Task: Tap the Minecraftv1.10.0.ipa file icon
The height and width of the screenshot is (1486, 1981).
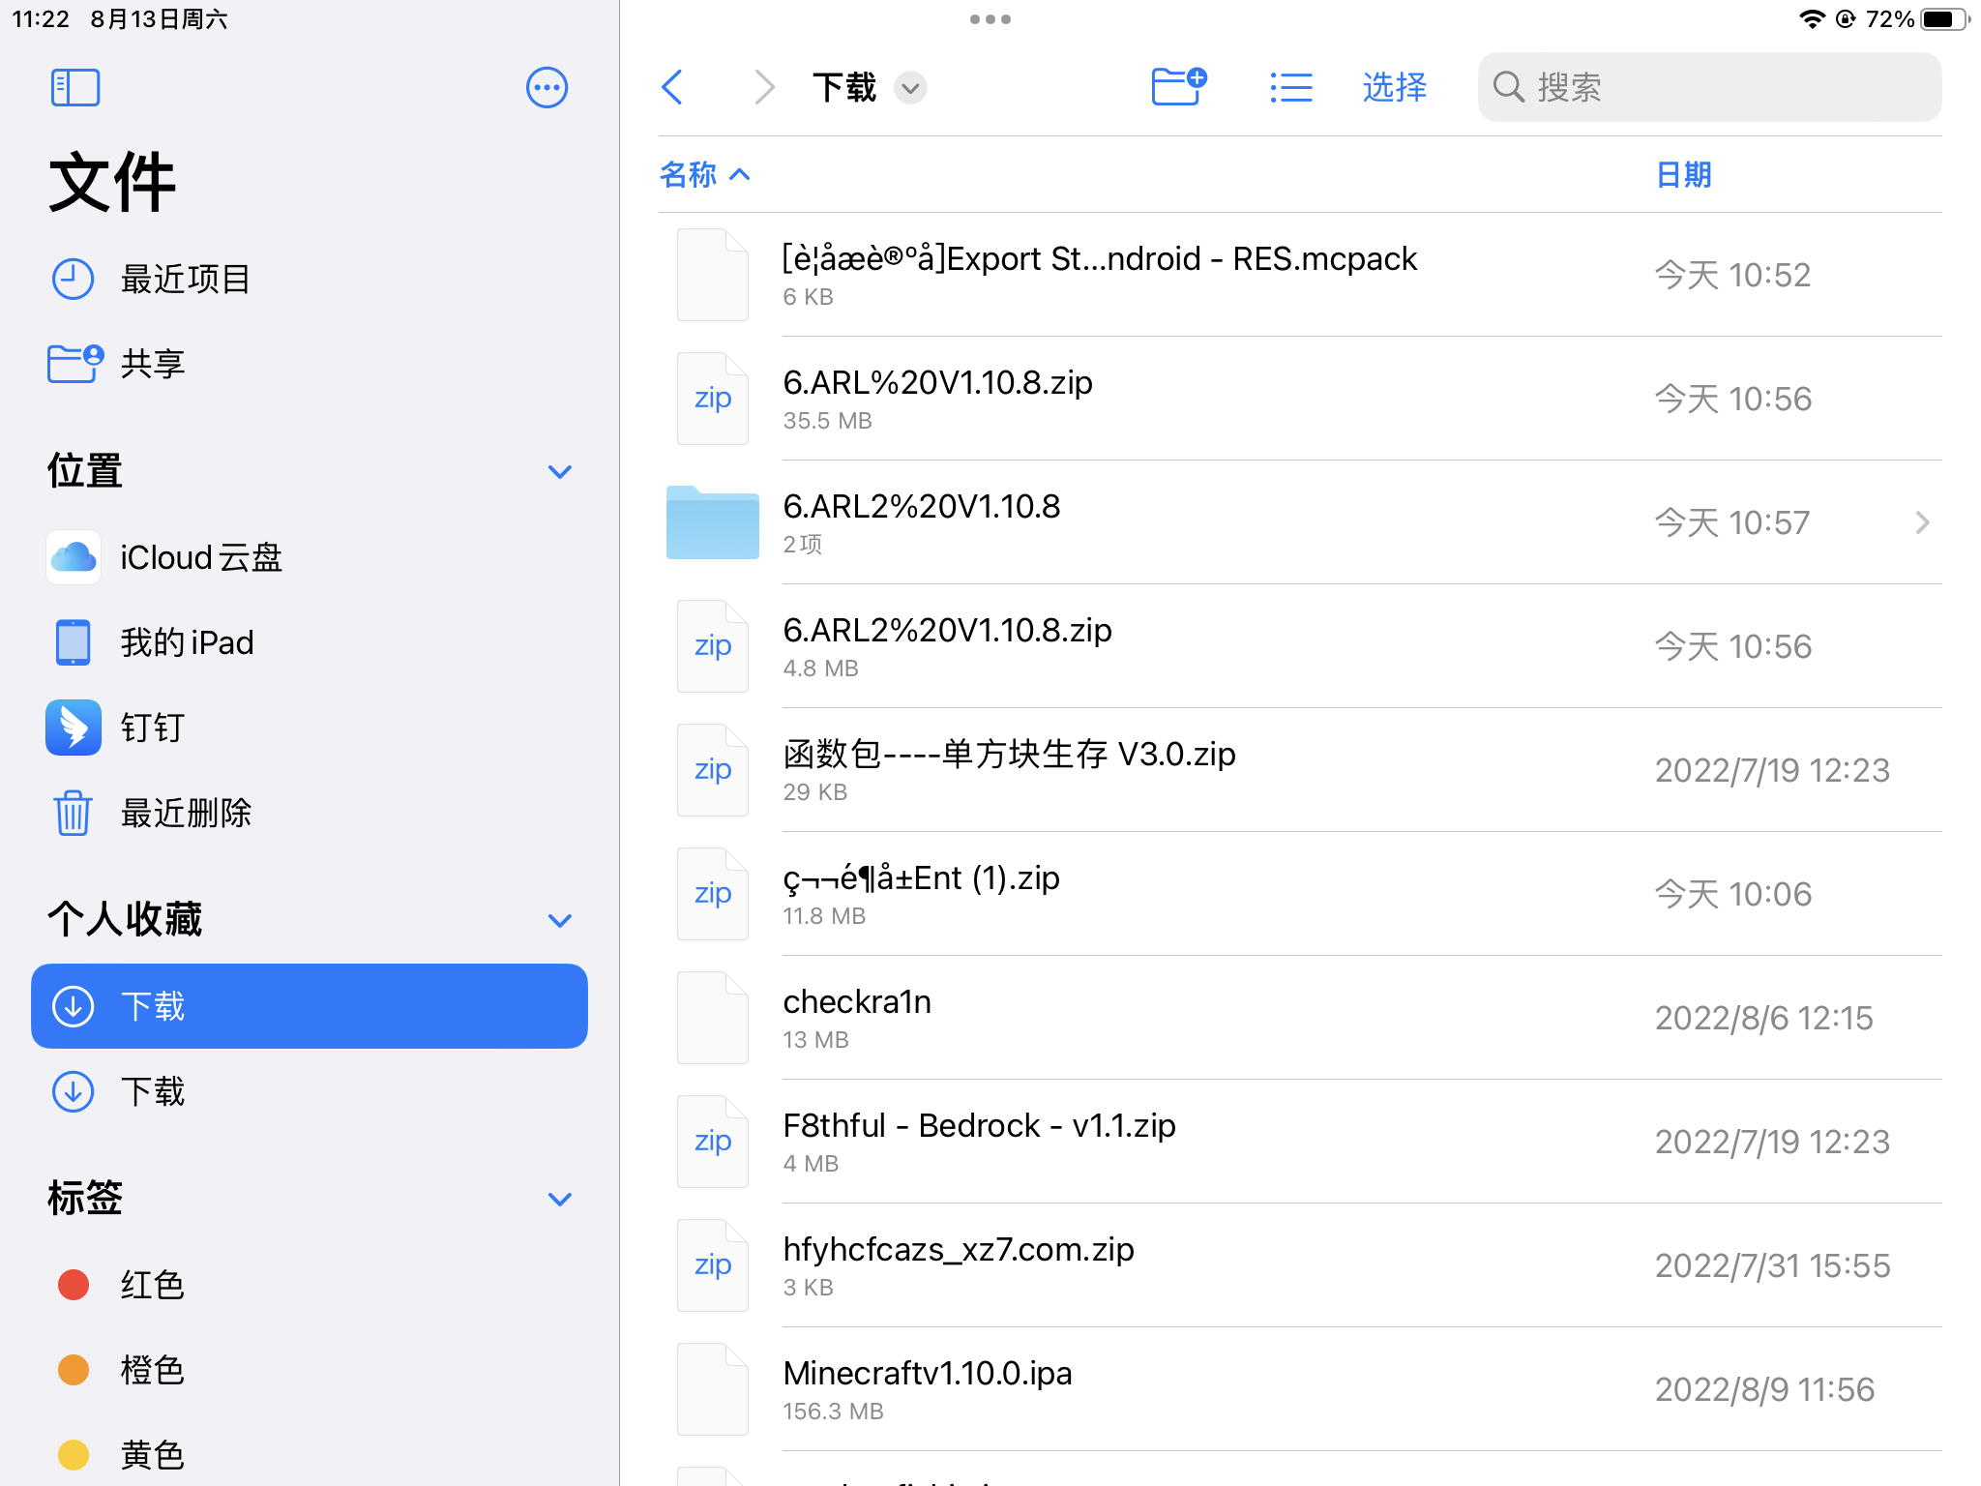Action: click(713, 1389)
